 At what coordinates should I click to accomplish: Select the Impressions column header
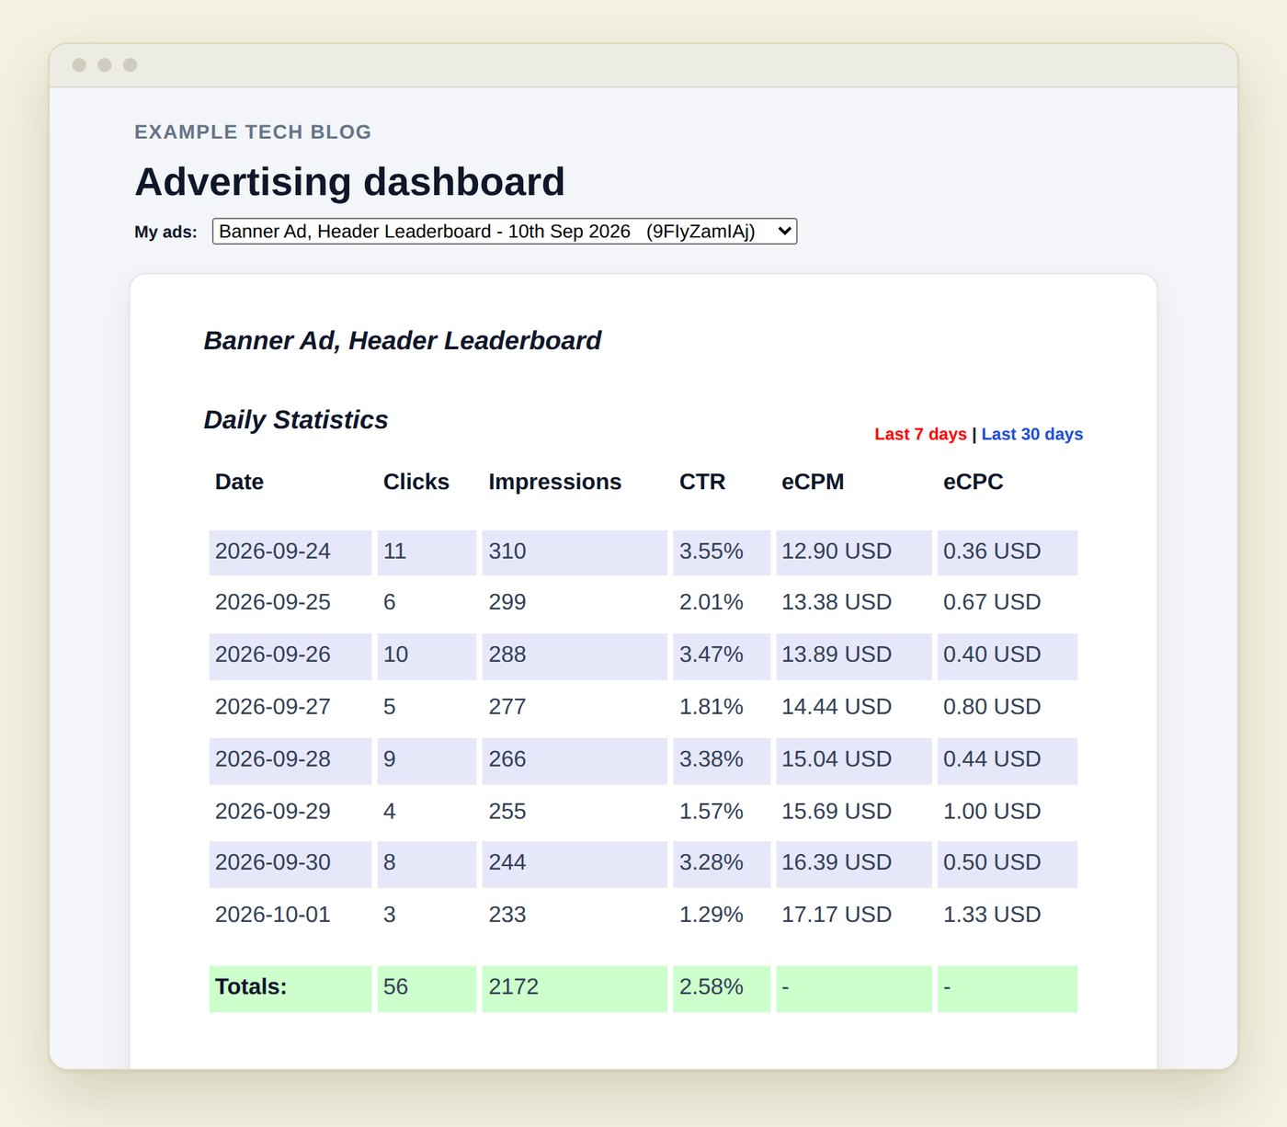click(554, 482)
